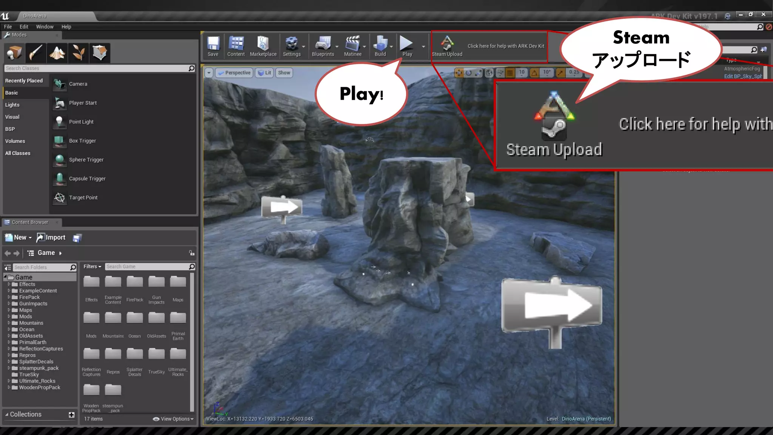Toggle the Content Browser lock icon
Viewport: 773px width, 435px height.
(x=192, y=253)
